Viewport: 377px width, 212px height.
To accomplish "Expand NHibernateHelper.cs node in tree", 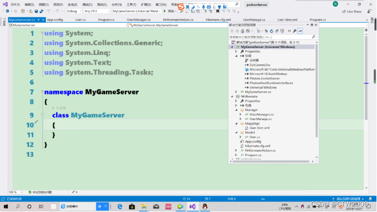I will (236, 151).
